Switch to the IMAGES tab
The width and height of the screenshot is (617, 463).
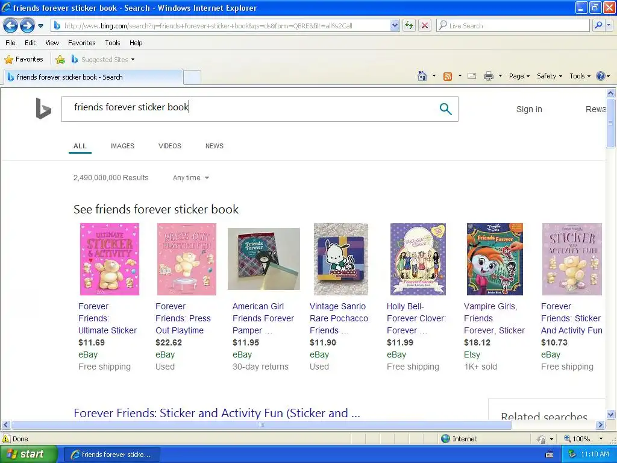[x=122, y=146]
